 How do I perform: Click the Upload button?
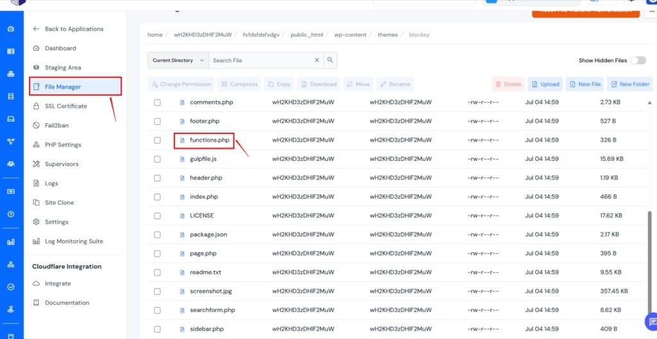click(545, 84)
